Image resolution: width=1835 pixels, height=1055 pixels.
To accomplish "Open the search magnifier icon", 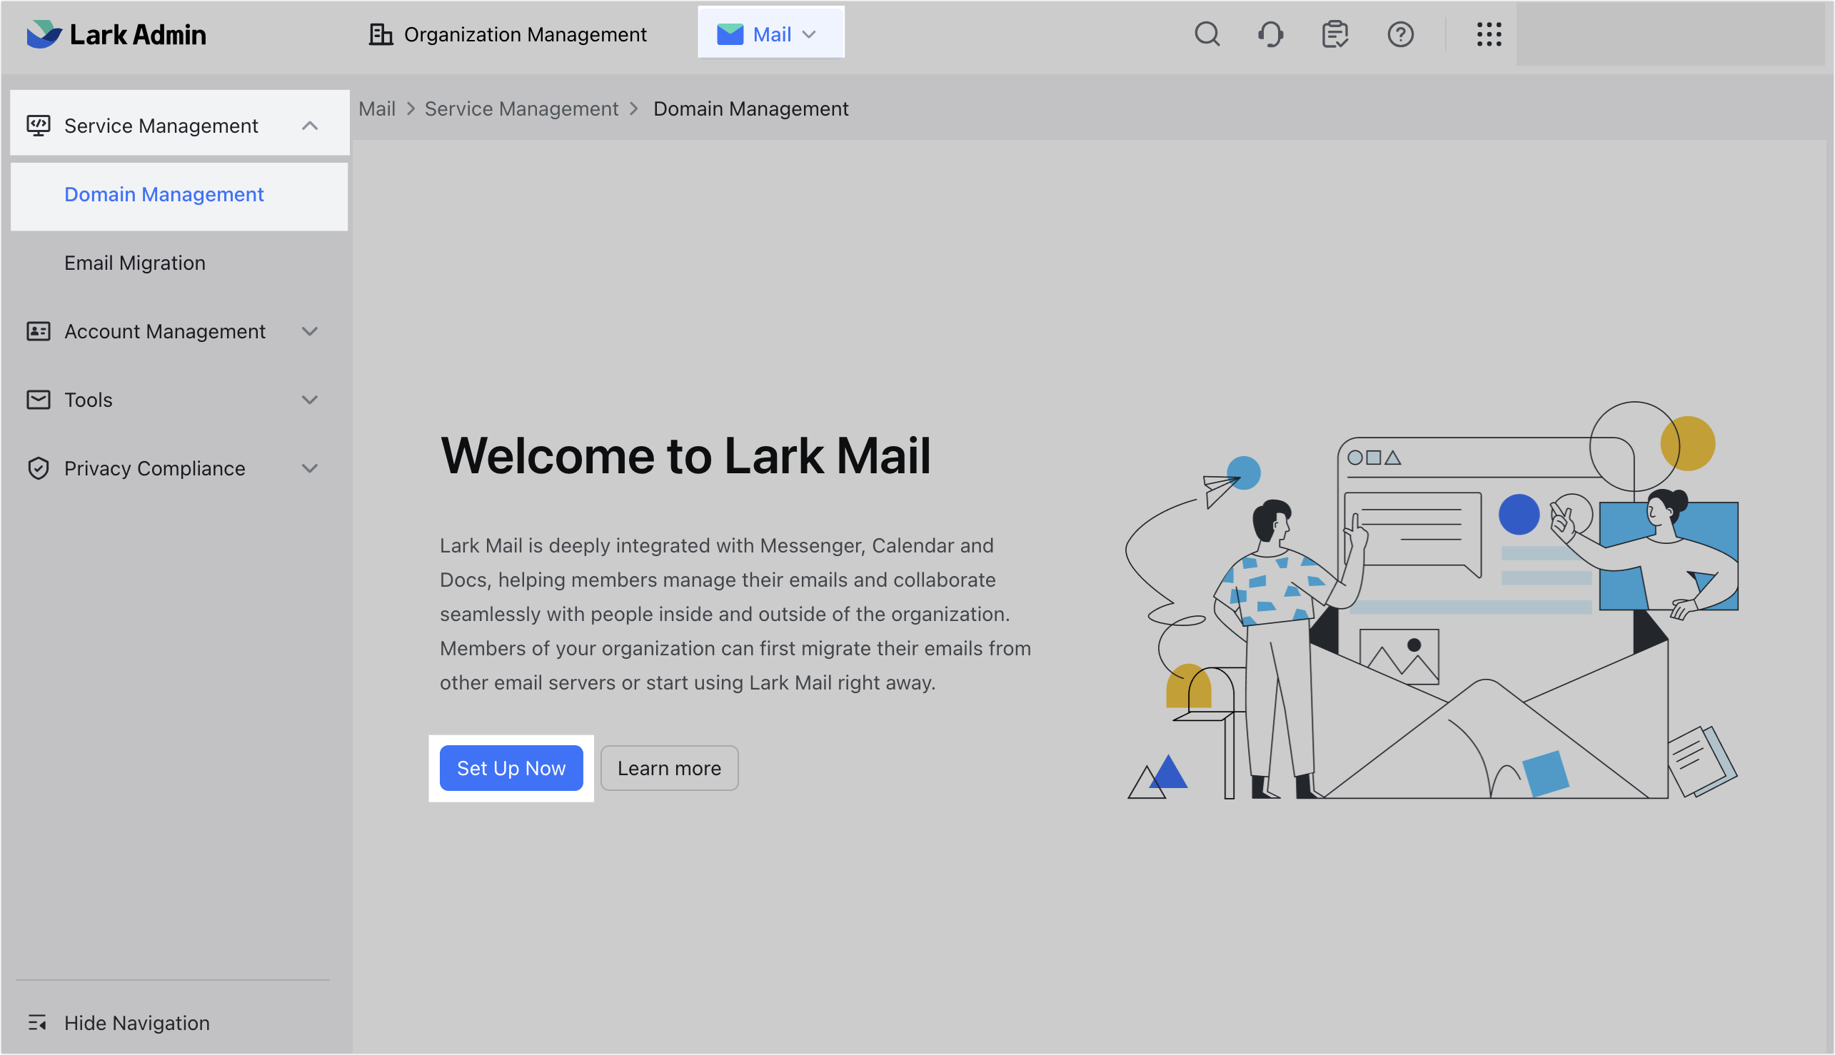I will tap(1207, 34).
